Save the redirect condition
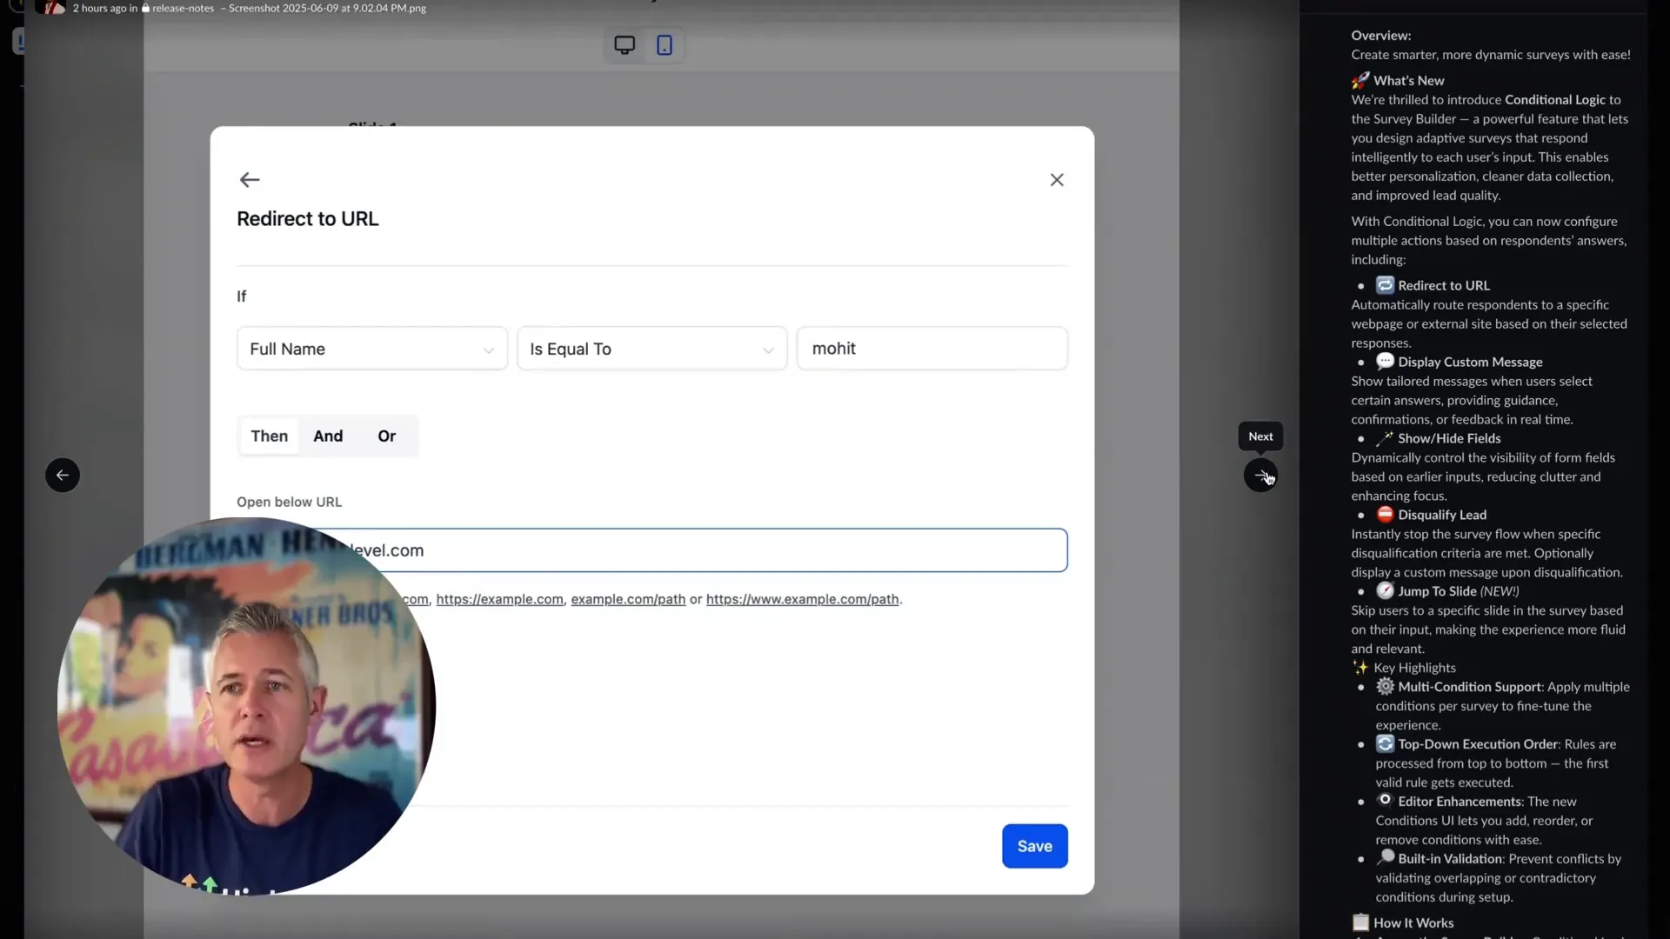 coord(1035,846)
